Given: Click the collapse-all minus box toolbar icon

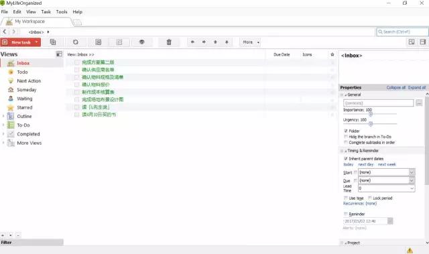Looking at the screenshot, I should click(119, 42).
